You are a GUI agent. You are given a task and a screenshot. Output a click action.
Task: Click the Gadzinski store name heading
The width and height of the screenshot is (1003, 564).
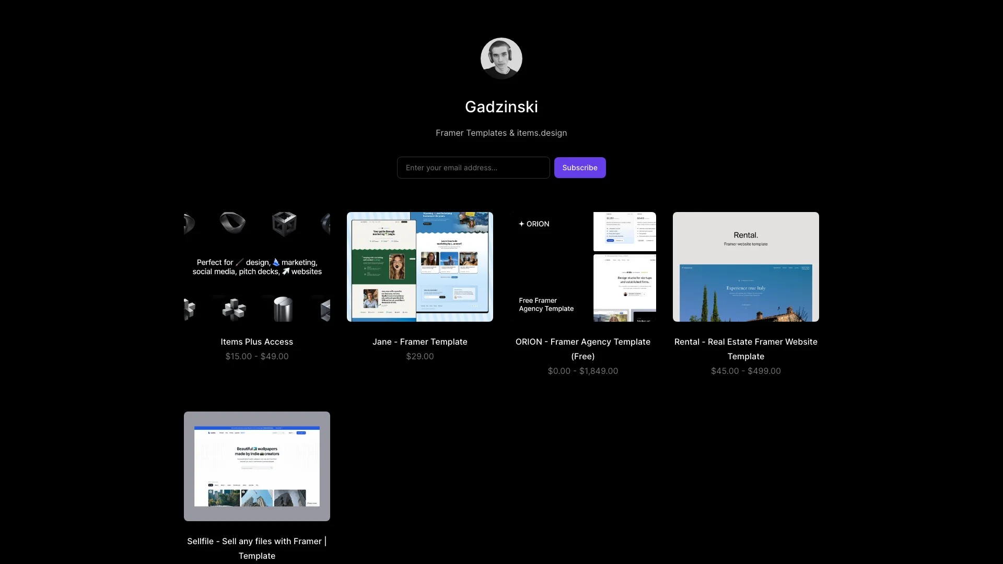click(501, 107)
